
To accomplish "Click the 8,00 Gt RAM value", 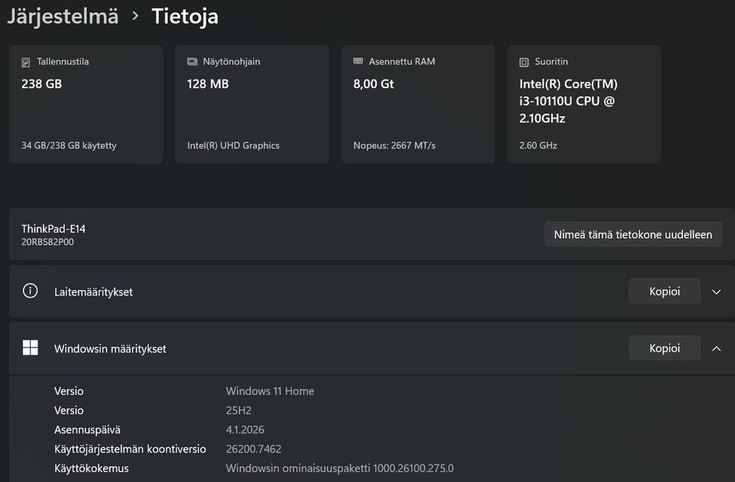I will (374, 84).
